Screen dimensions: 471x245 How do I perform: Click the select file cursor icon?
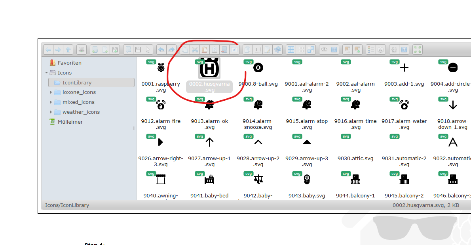coord(148,50)
